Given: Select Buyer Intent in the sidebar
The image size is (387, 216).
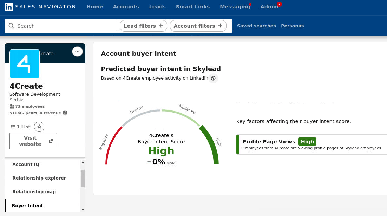Looking at the screenshot, I should coord(27,205).
